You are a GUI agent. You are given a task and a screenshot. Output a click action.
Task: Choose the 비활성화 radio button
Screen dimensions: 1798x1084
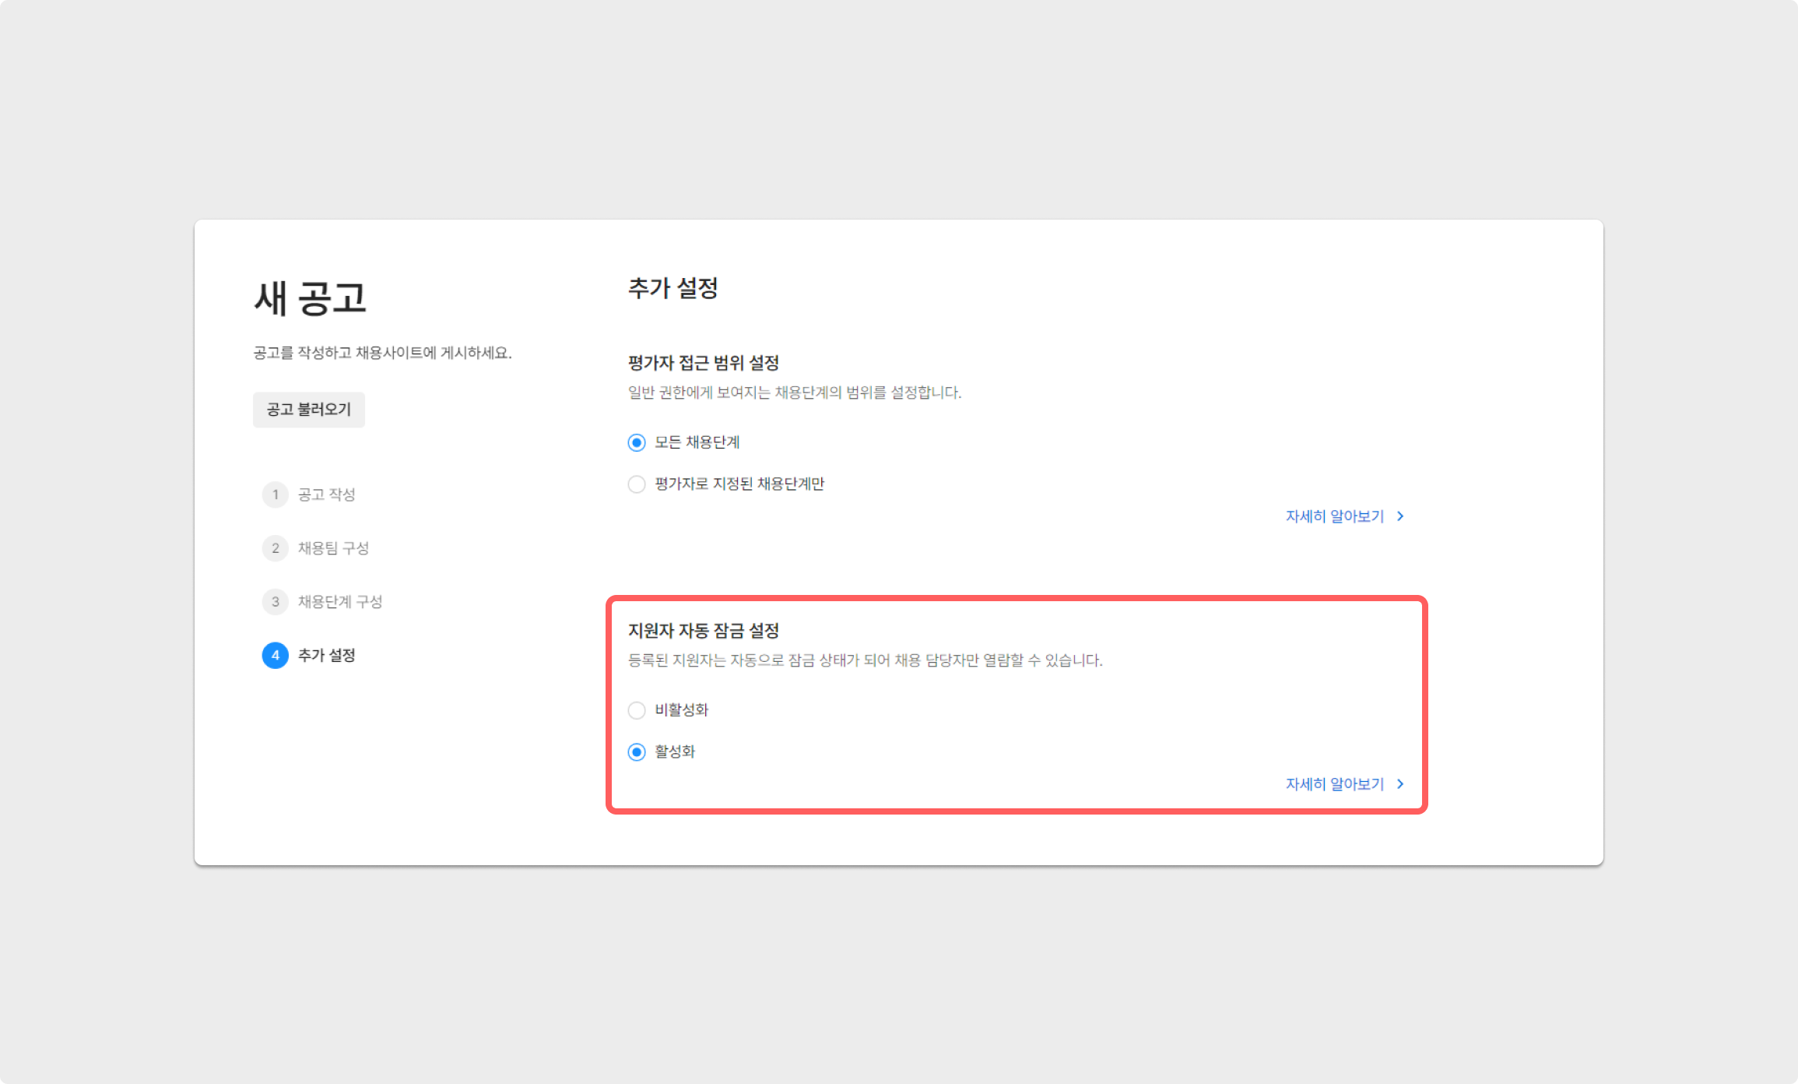click(x=637, y=710)
